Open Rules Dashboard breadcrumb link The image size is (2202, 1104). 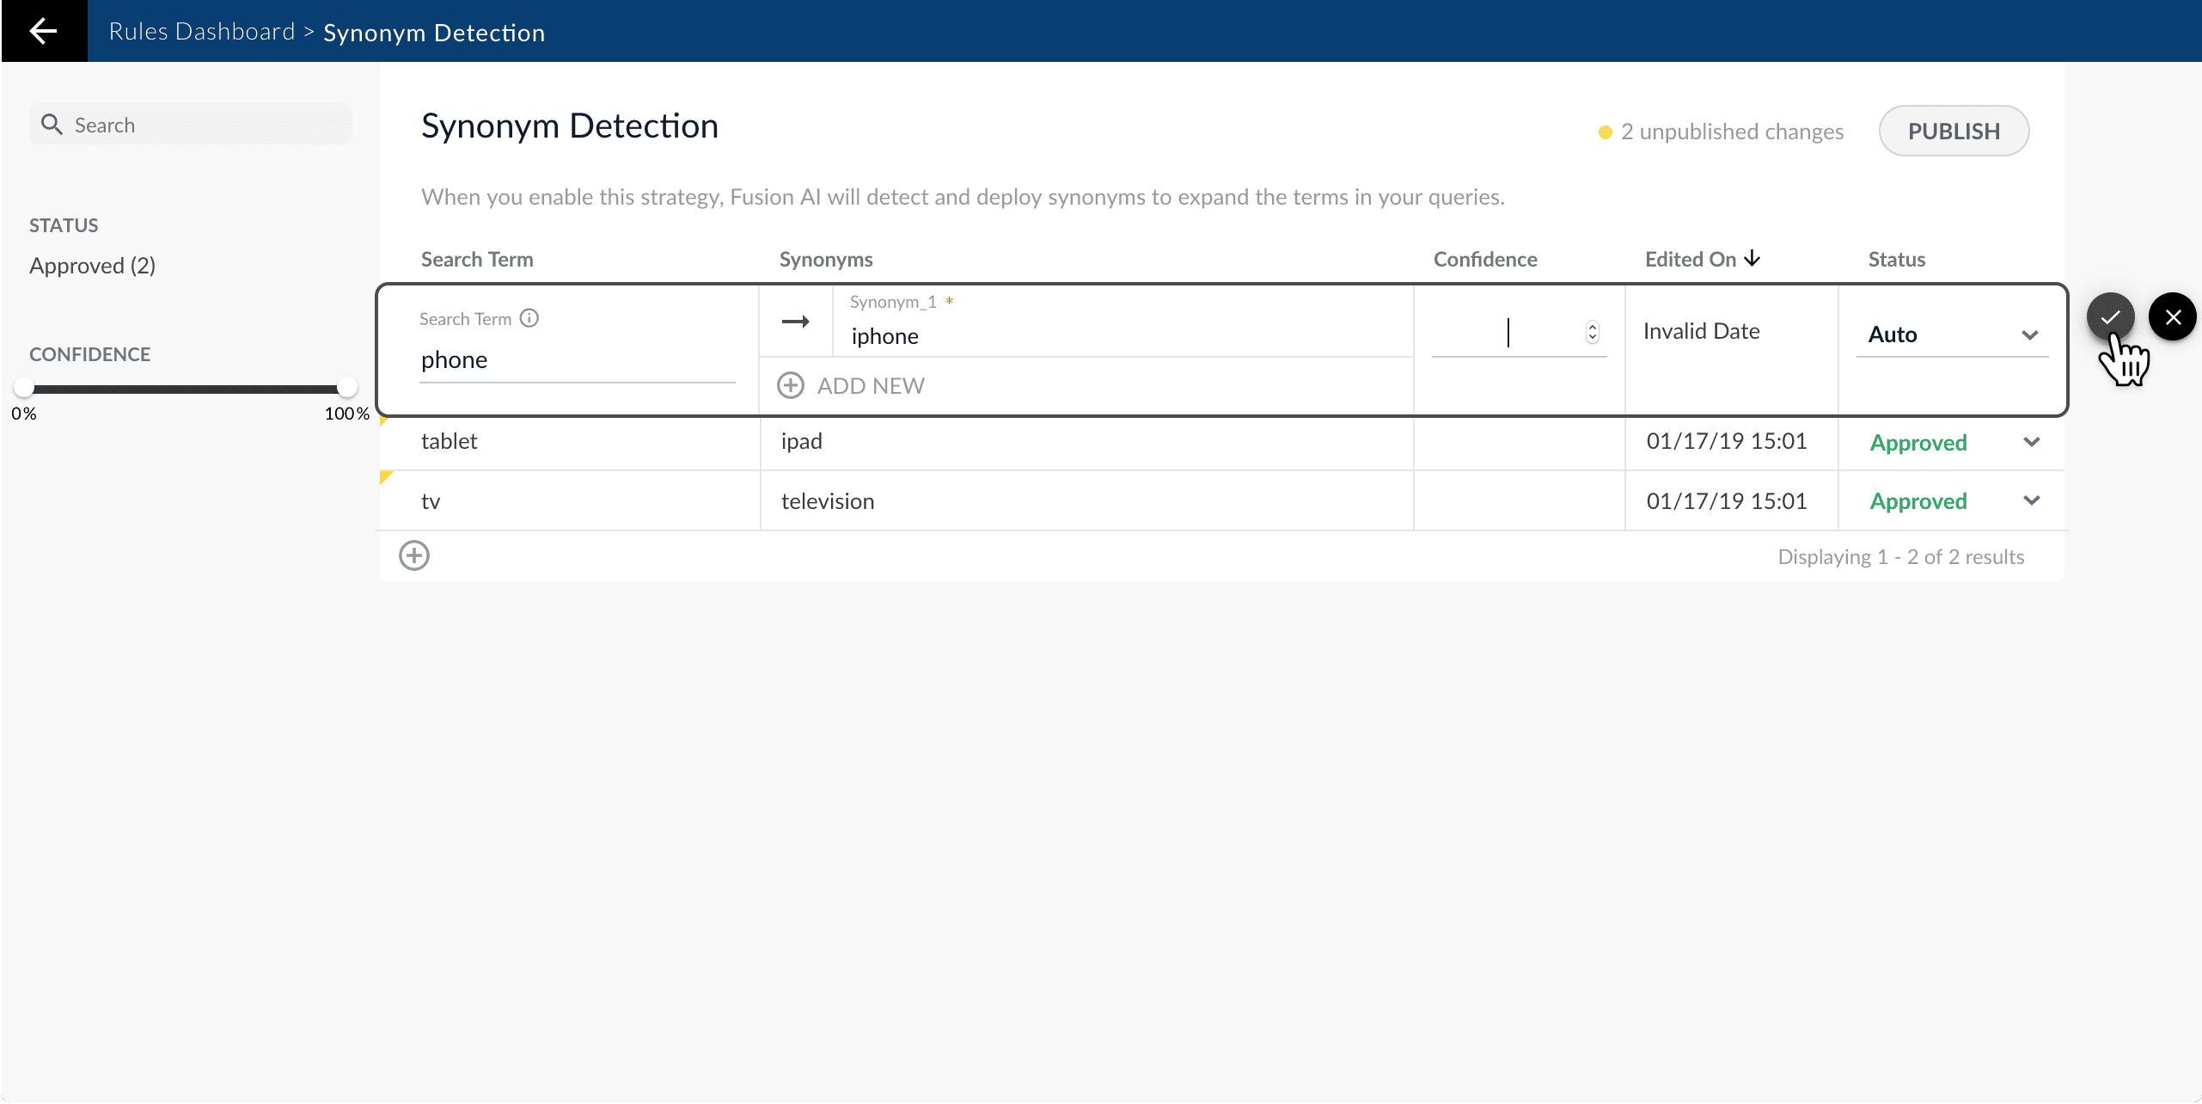click(202, 32)
